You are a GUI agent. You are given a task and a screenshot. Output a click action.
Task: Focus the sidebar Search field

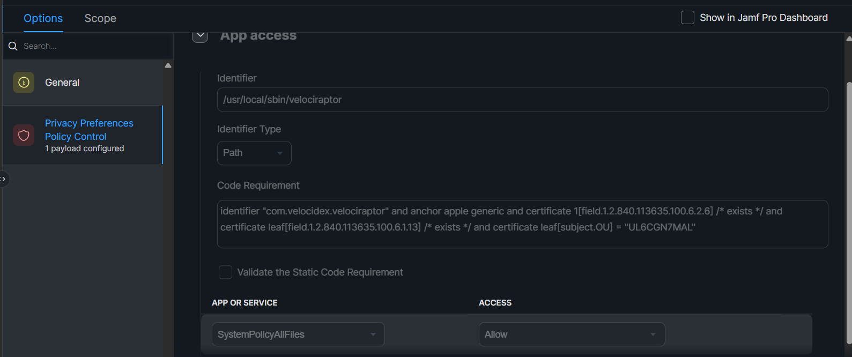[91, 46]
